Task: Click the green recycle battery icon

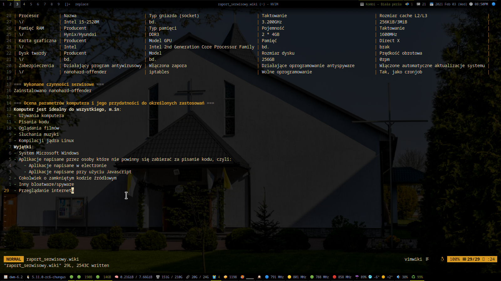Action: (x=413, y=277)
